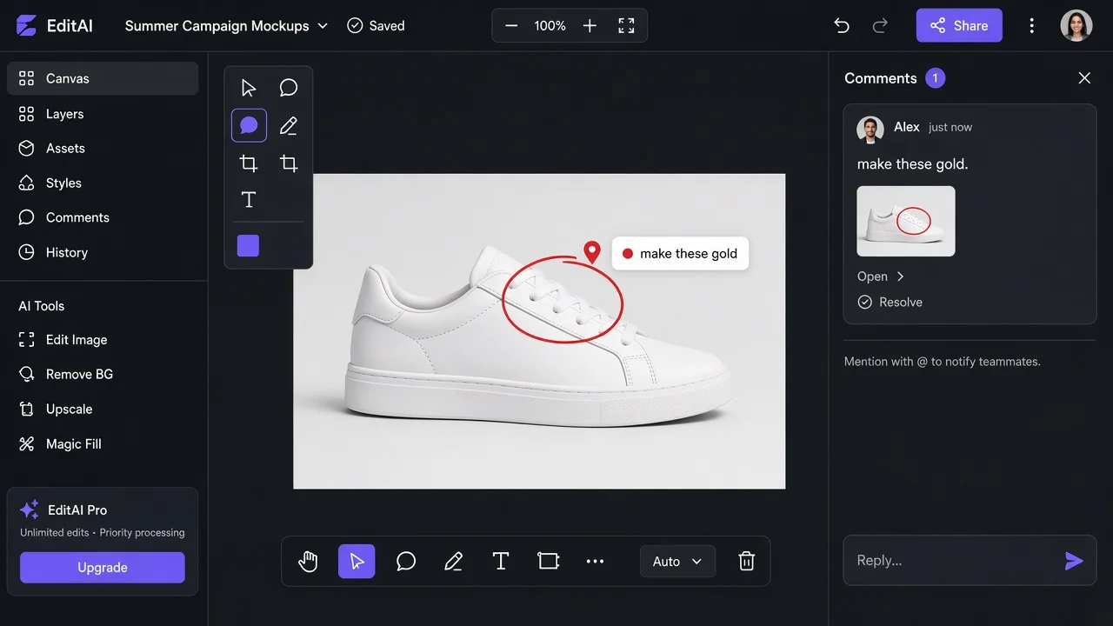Select the pointer tool in floating palette

249,88
